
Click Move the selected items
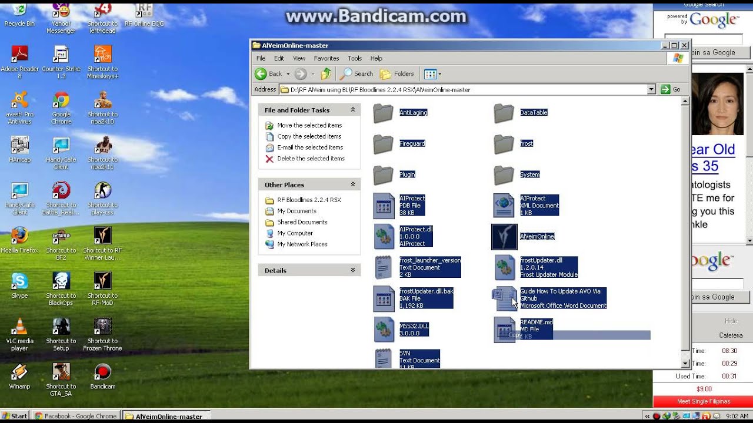(309, 125)
